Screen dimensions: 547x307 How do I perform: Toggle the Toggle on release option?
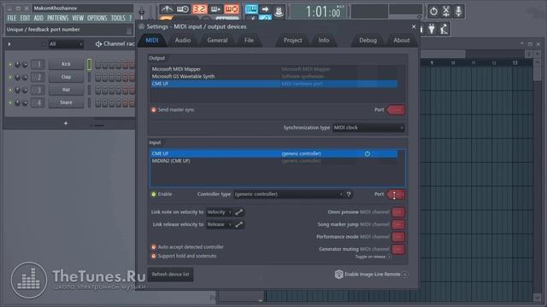point(390,257)
